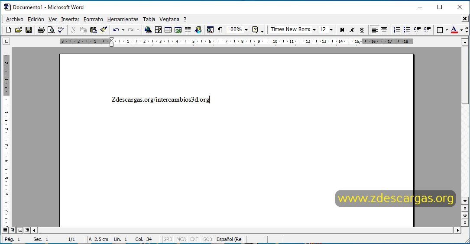Image resolution: width=470 pixels, height=244 pixels.
Task: Toggle italic (K) formatting
Action: point(352,30)
